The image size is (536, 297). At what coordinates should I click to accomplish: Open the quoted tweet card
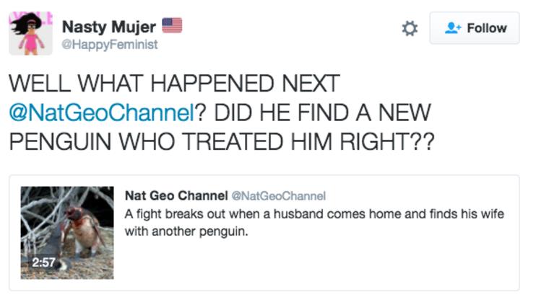pyautogui.click(x=264, y=233)
